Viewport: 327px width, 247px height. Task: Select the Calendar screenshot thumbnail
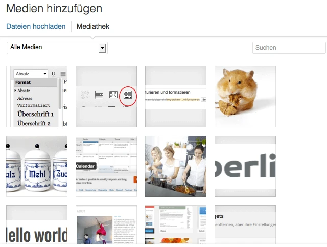coord(106,166)
